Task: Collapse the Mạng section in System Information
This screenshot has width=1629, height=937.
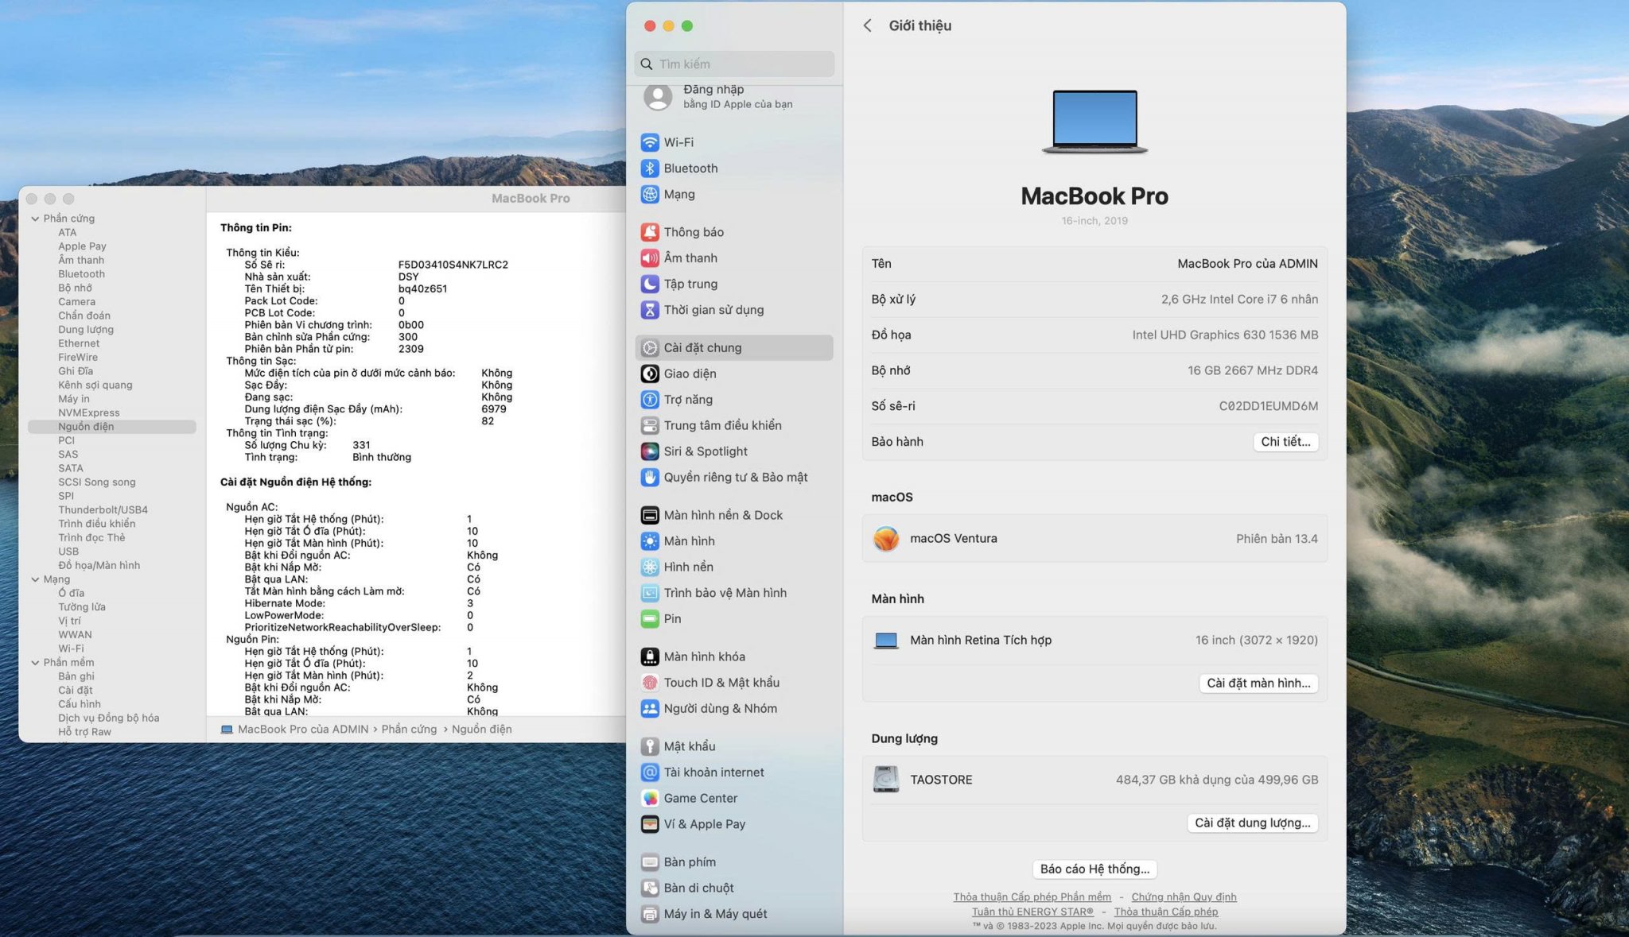Action: click(35, 579)
